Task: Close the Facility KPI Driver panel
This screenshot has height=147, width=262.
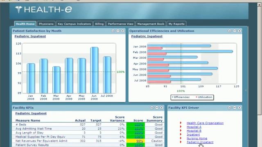Action: tap(239, 108)
